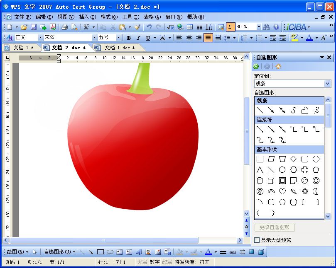Click the Undo icon
The width and height of the screenshot is (336, 268).
tap(149, 26)
